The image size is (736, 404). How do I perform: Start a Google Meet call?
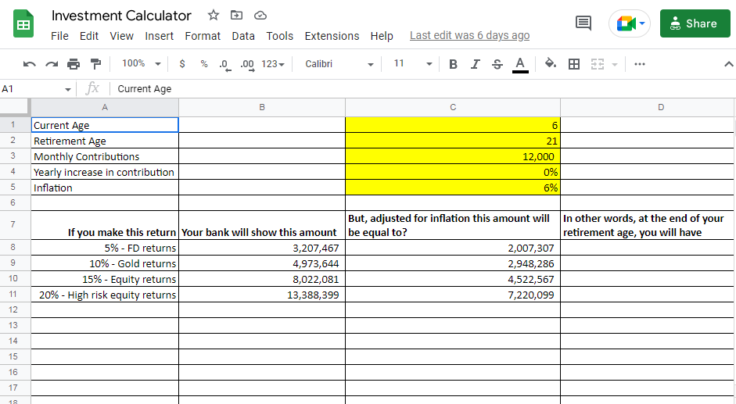click(x=630, y=23)
